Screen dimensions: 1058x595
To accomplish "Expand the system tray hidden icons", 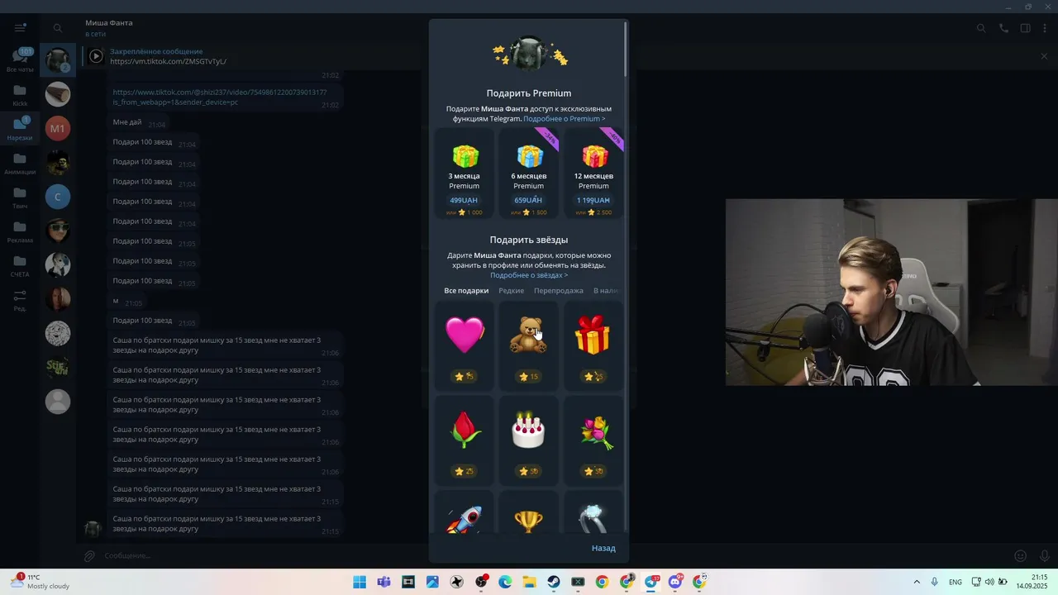I will (x=916, y=582).
